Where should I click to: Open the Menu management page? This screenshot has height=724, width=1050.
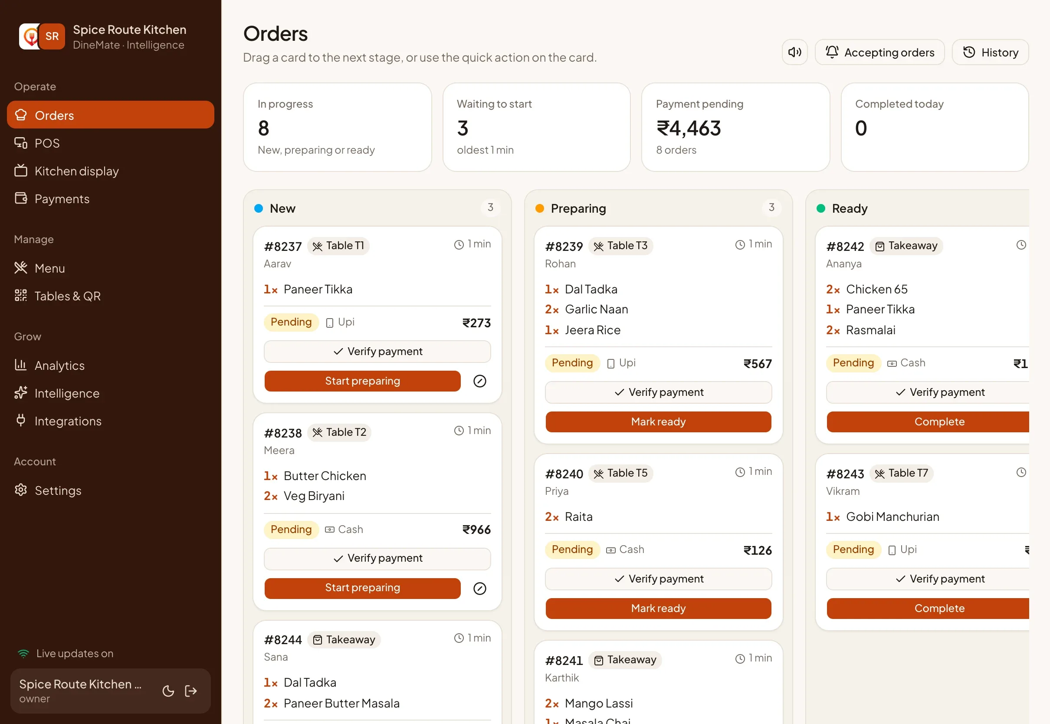coord(111,268)
